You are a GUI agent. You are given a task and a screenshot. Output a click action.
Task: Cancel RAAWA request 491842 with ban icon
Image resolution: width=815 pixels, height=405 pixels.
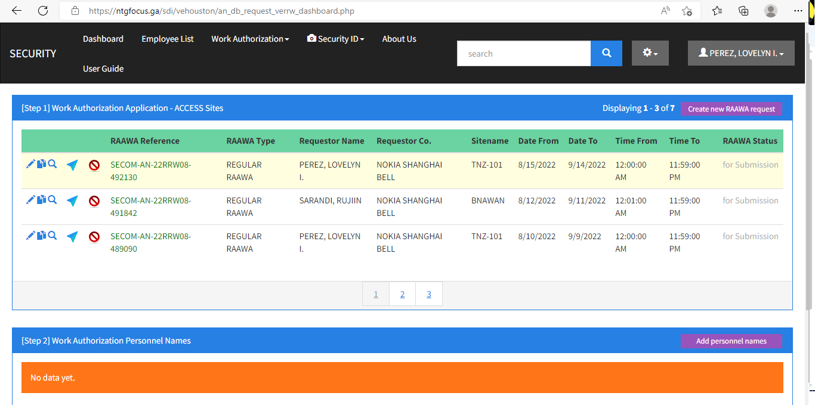(x=94, y=201)
